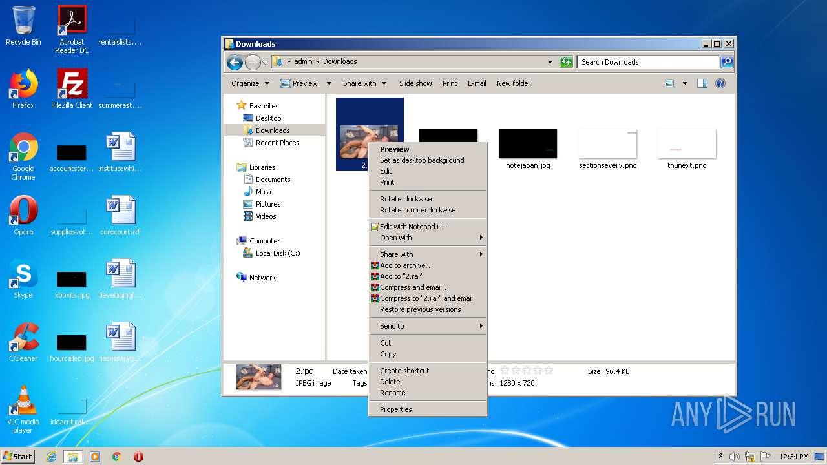Open Organize dropdown menu
Screen dimensions: 827x465
coord(250,83)
